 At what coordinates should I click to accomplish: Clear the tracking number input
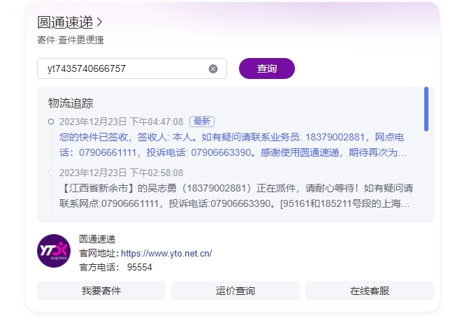point(213,68)
